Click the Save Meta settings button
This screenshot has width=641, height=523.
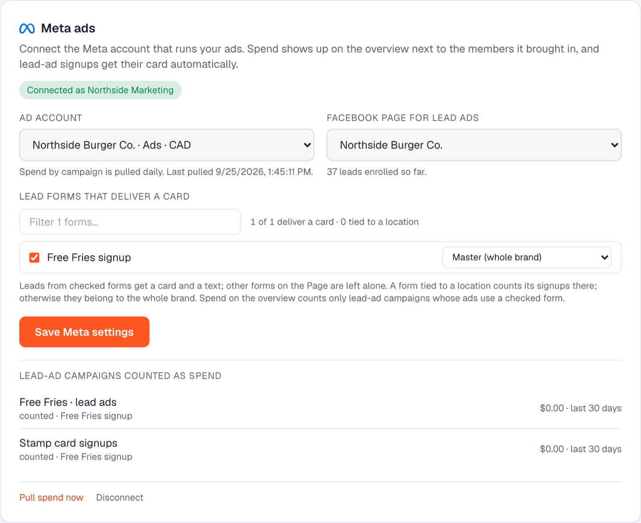[84, 332]
